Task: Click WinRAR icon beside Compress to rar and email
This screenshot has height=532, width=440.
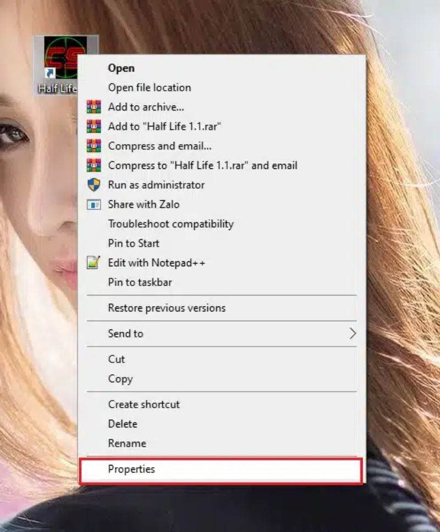Action: [x=94, y=165]
